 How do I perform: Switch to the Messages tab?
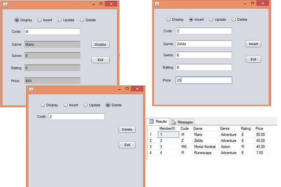182,122
